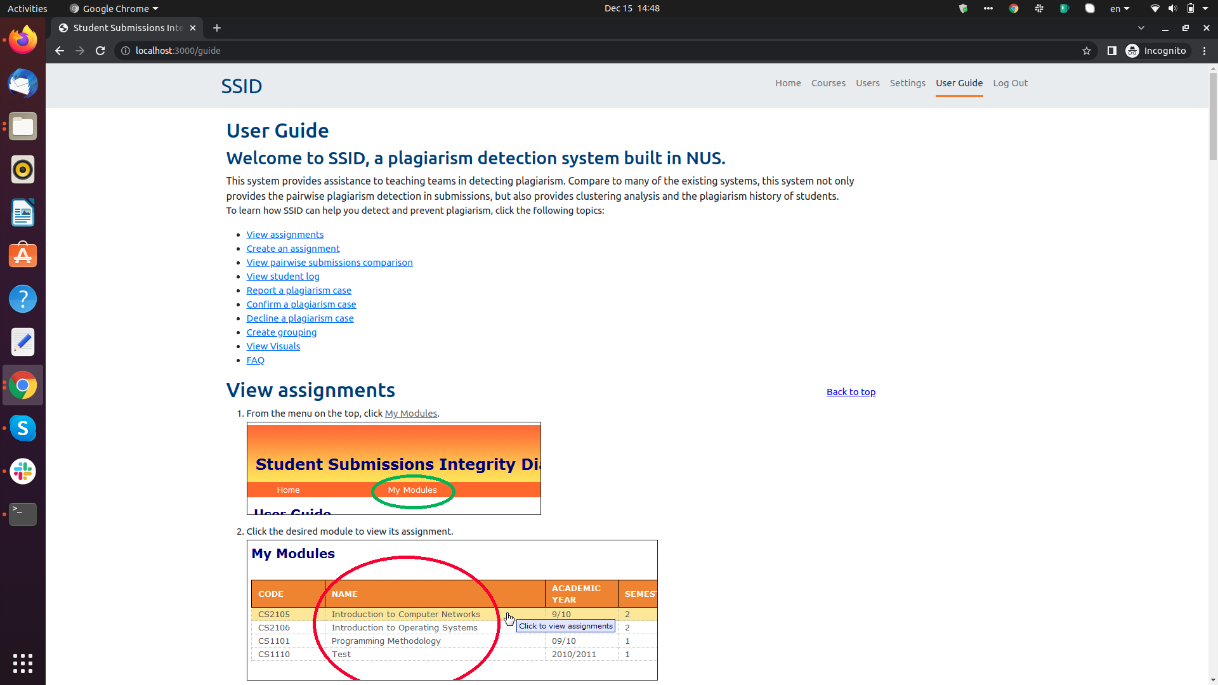The height and width of the screenshot is (685, 1218).
Task: Open new tab with plus icon
Action: click(x=217, y=28)
